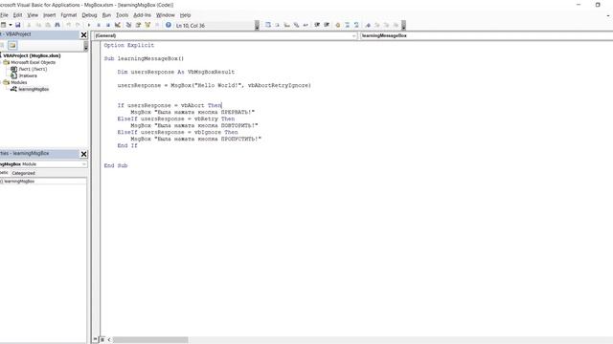Screen dimensions: 613x344
Task: Click the Break execution icon
Action: 99,25
